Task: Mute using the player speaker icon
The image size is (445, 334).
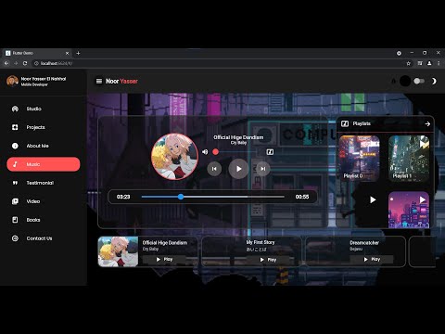Action: [x=205, y=152]
